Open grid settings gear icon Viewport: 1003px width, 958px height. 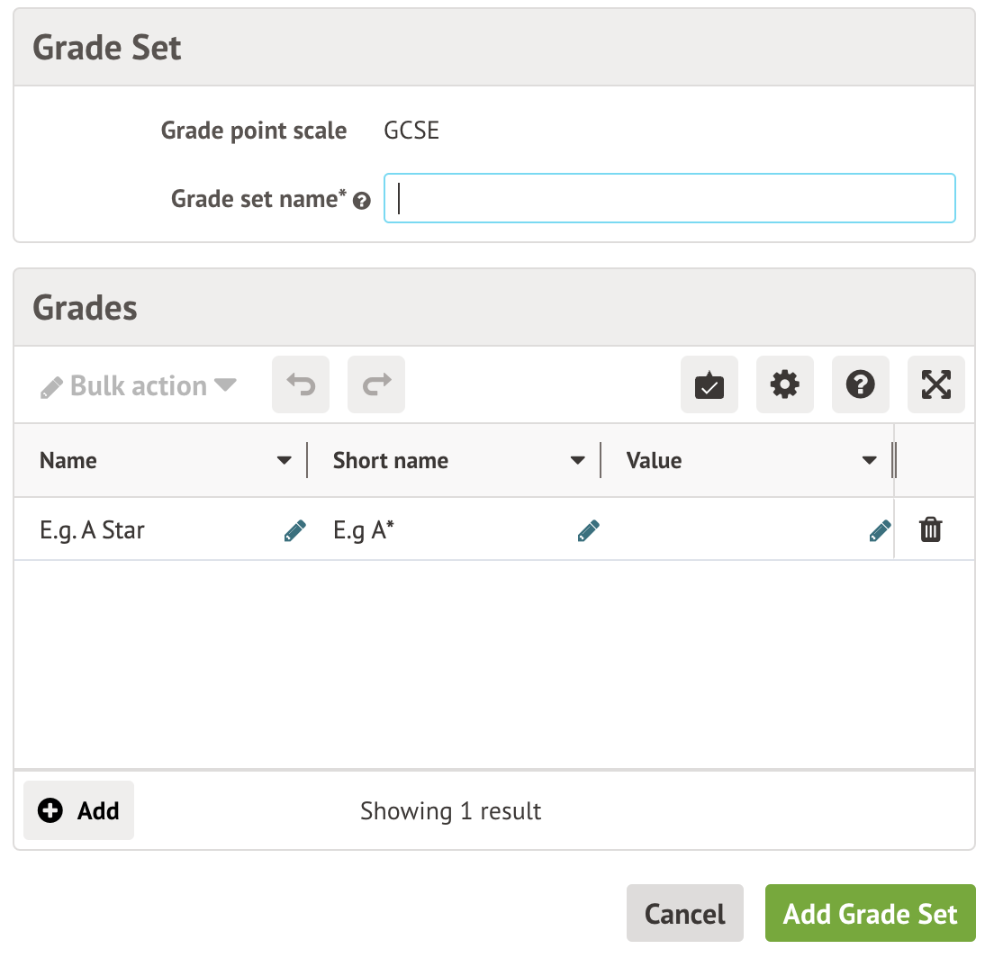(x=785, y=385)
